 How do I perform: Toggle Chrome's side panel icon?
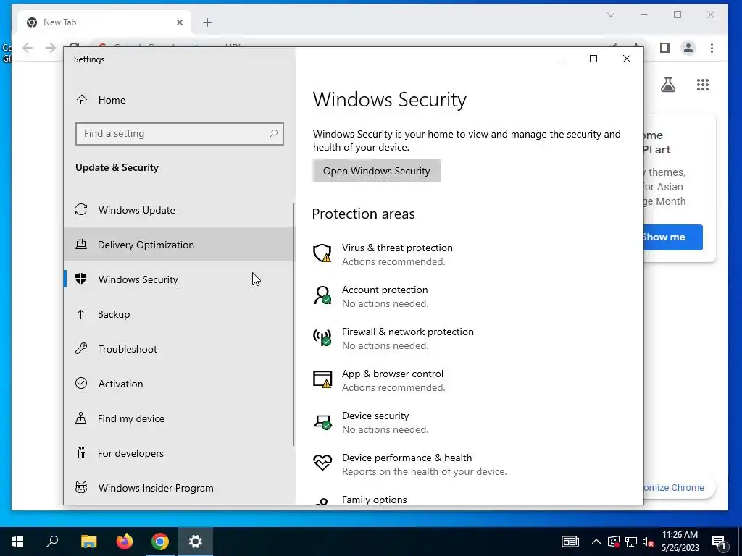click(x=665, y=48)
